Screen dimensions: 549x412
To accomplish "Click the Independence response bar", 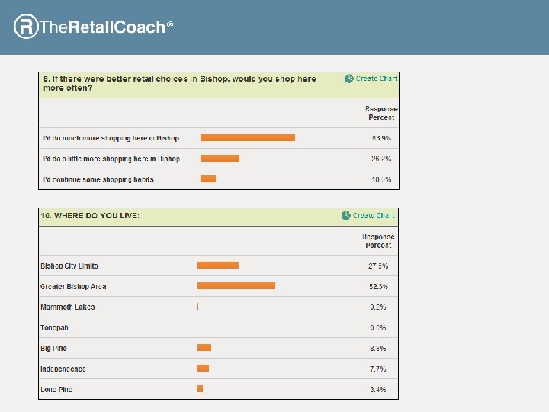I will (x=203, y=369).
